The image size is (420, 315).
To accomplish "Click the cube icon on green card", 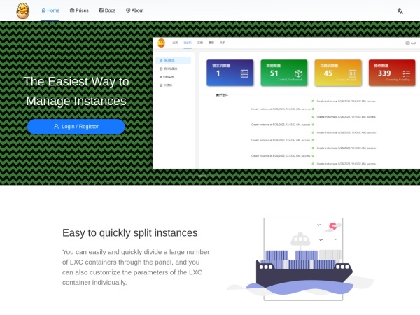I will pos(298,73).
